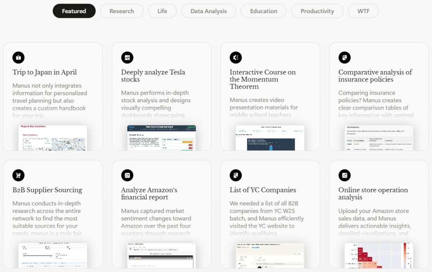
Task: Click the Trip to Japan card icon
Action: pyautogui.click(x=18, y=58)
